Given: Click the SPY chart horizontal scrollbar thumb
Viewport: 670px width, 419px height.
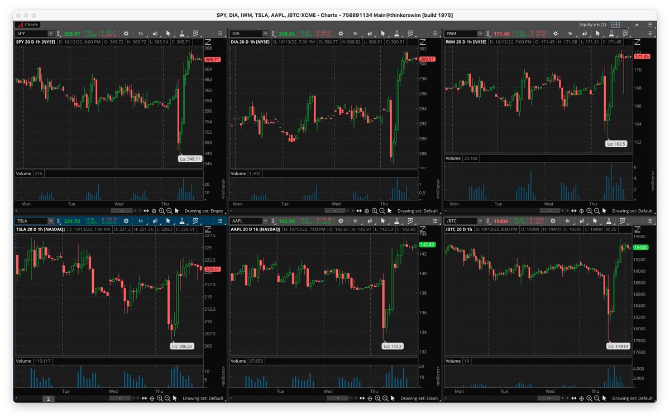Looking at the screenshot, I should pos(122,211).
